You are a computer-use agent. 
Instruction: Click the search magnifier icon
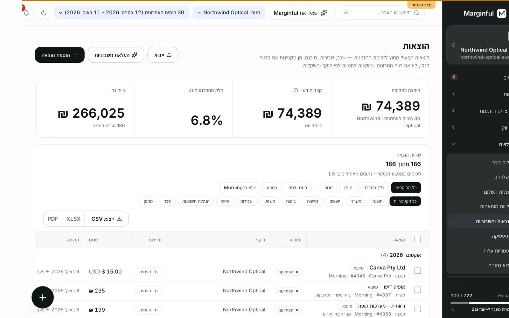coord(417,13)
